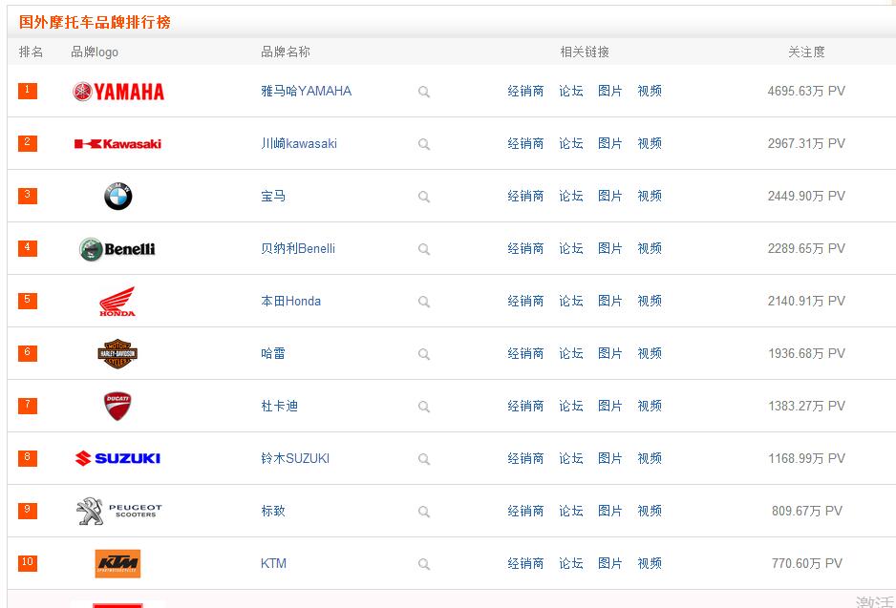The image size is (896, 608).
Task: Open 论坛 link in the SUZUKI row
Action: tap(571, 459)
